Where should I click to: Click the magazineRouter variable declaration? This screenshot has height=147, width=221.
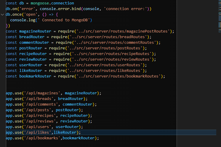pyautogui.click(x=35, y=31)
